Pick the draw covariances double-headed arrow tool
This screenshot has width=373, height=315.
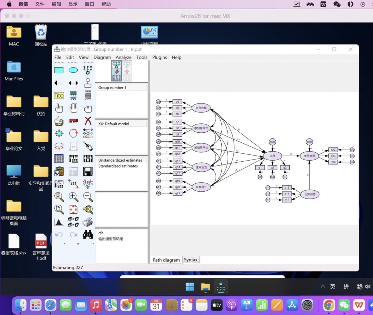pyautogui.click(x=73, y=83)
